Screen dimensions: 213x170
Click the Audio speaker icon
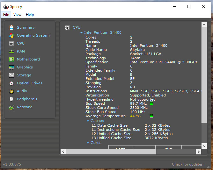pos(11,91)
